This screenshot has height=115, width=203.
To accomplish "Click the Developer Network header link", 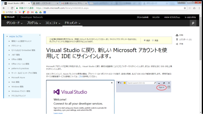I will (31, 17).
